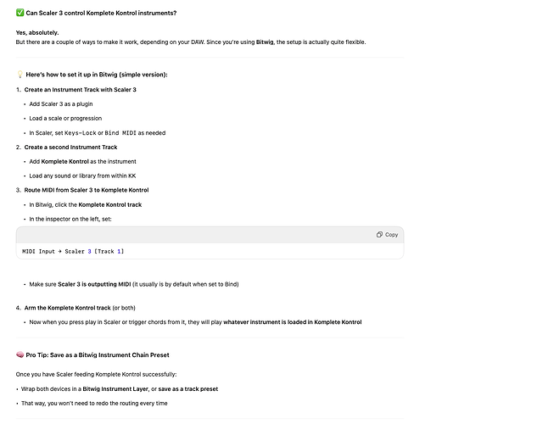This screenshot has width=537, height=424.
Task: Click 'Create an Instrument Track with Scaler 3'
Action: coord(80,89)
